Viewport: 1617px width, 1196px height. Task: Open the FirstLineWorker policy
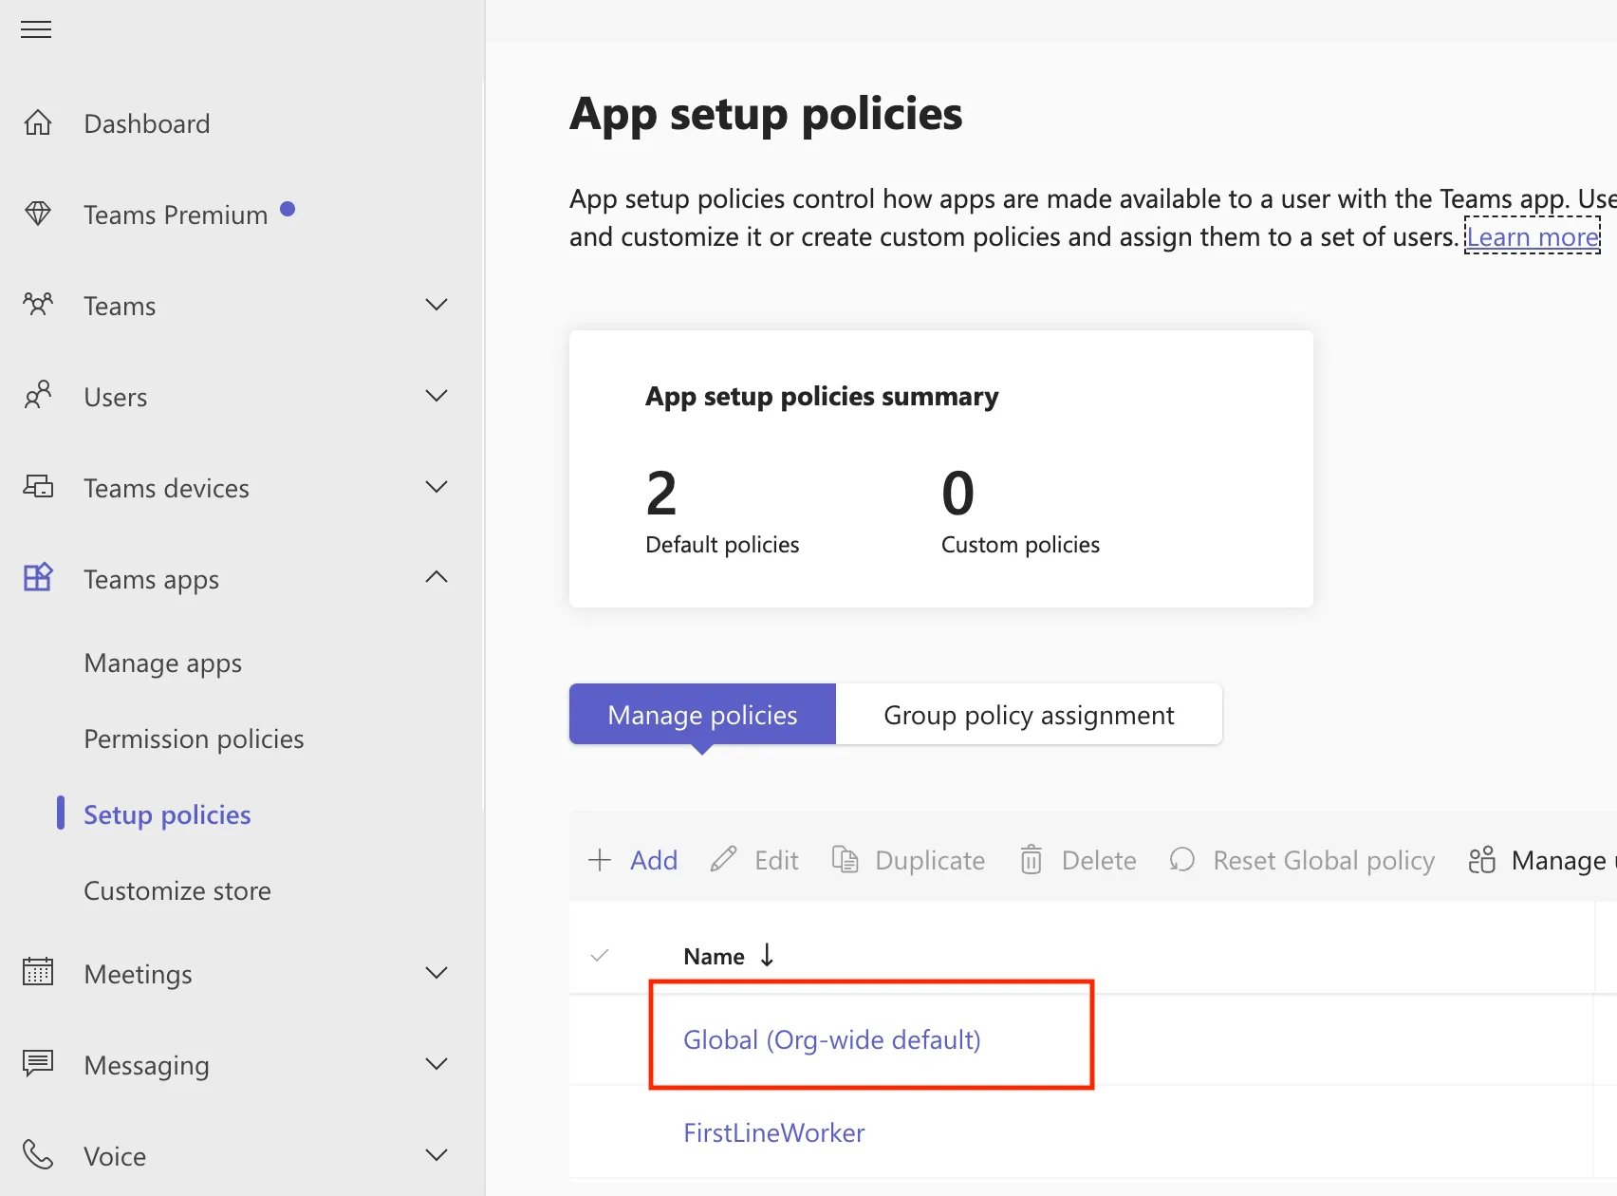(773, 1132)
